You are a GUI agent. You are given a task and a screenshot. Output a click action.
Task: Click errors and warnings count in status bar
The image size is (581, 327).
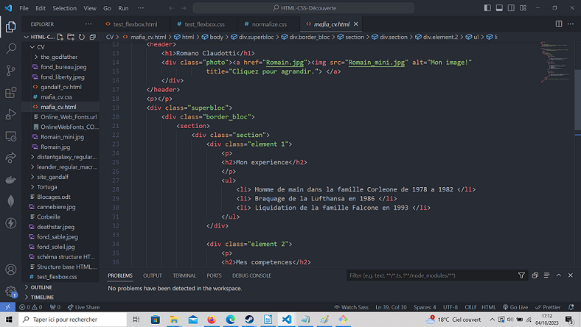(31, 307)
